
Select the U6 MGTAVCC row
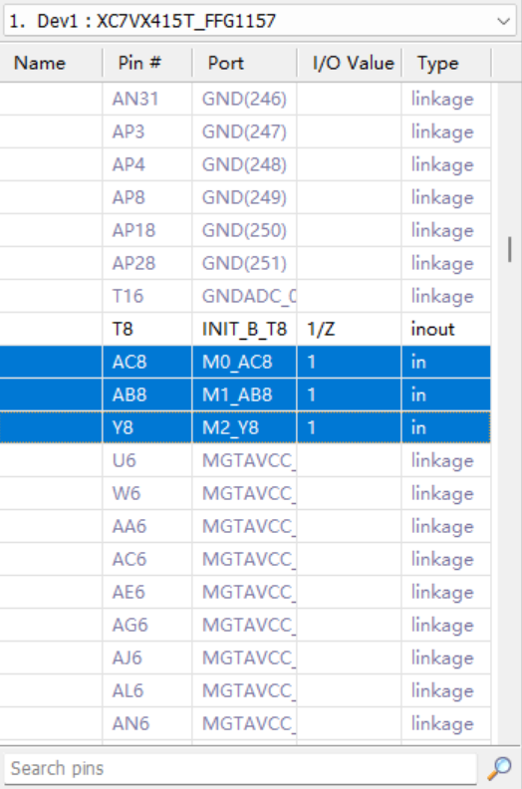245,460
